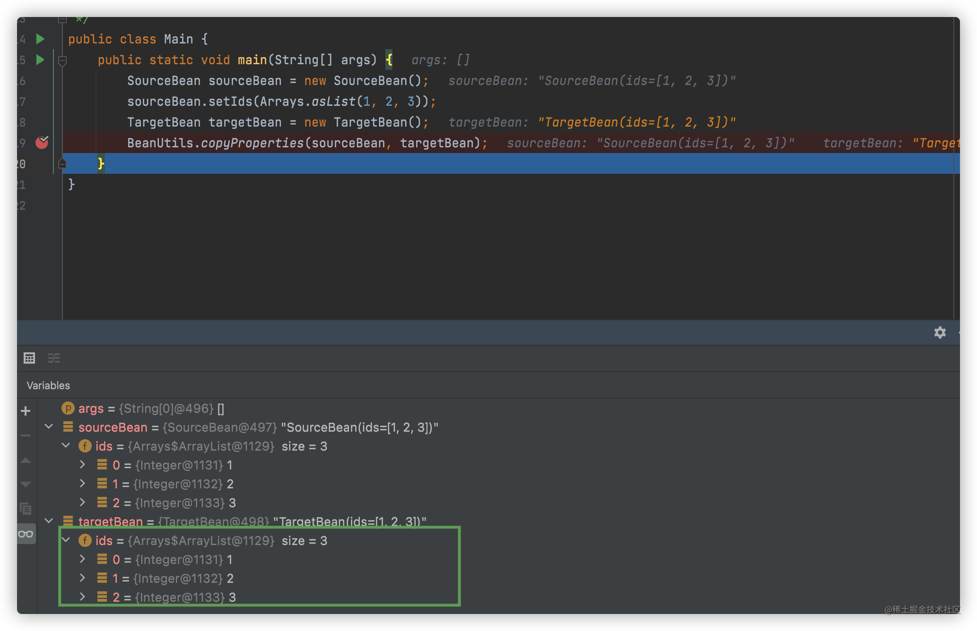Run the Main class via gutter arrow

(x=40, y=39)
